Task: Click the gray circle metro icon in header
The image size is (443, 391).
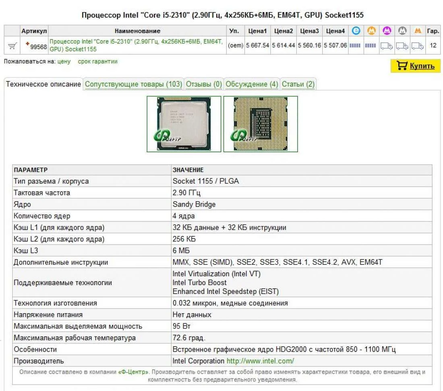Action: [x=402, y=31]
